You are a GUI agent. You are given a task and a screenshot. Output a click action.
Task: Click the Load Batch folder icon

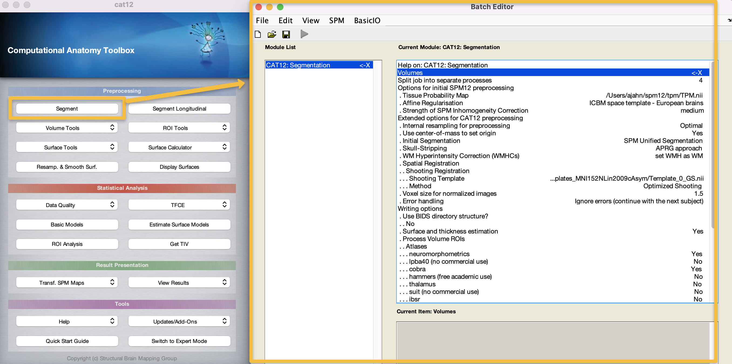272,34
